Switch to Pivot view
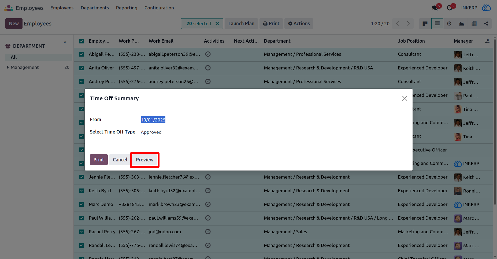 click(474, 24)
